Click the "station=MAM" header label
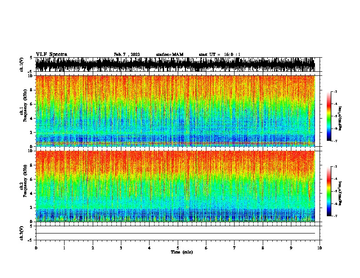Viewport: 360px width, 278px height. (x=170, y=55)
